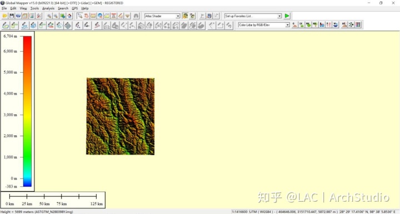The image size is (400, 214).
Task: Click the Lidar ground classification icon
Action: click(294, 25)
